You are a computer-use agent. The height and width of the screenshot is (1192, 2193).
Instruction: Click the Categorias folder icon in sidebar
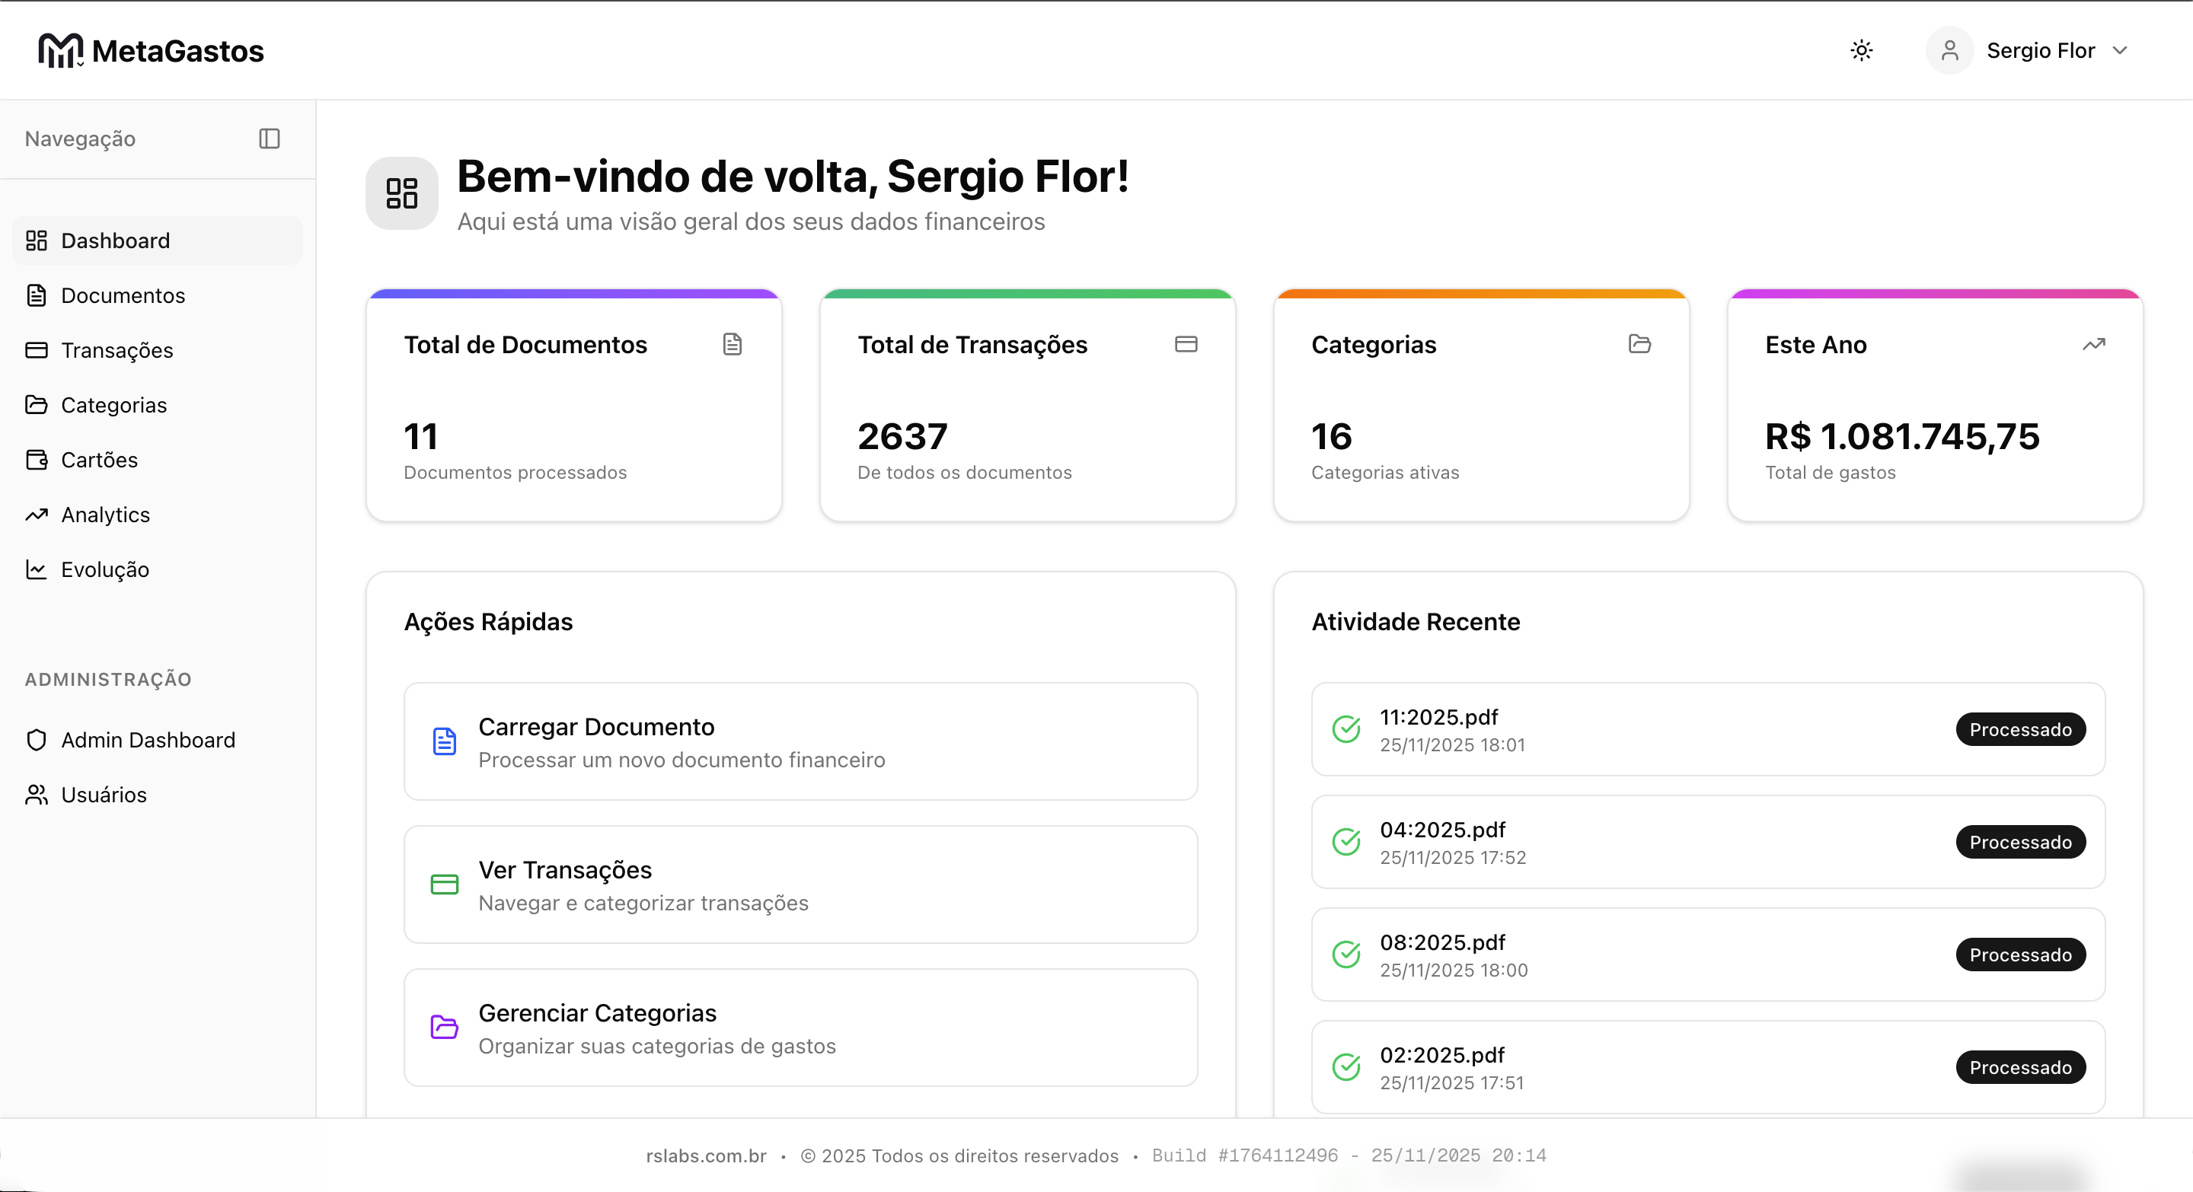click(x=36, y=405)
